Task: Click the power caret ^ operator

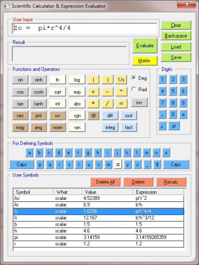Action: click(x=121, y=92)
